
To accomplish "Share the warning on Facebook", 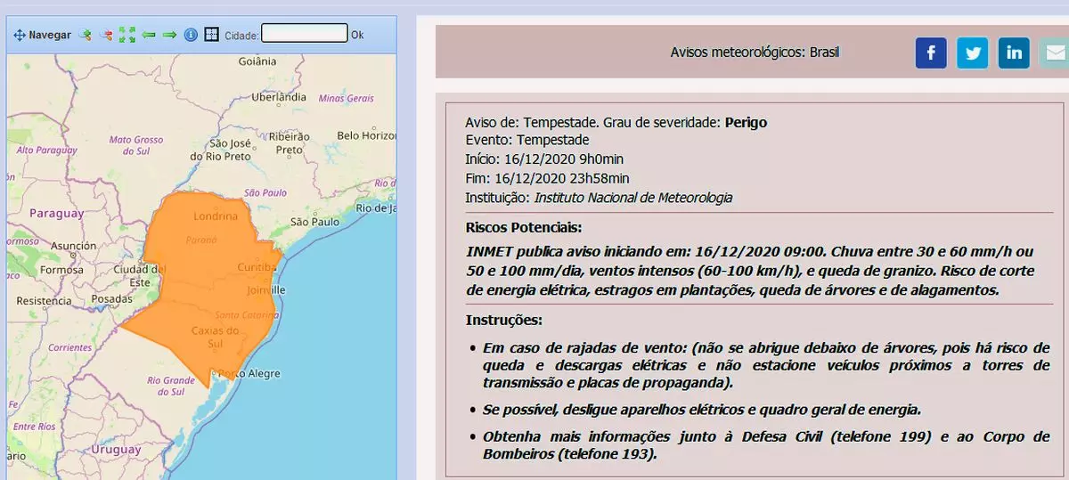I will 931,53.
